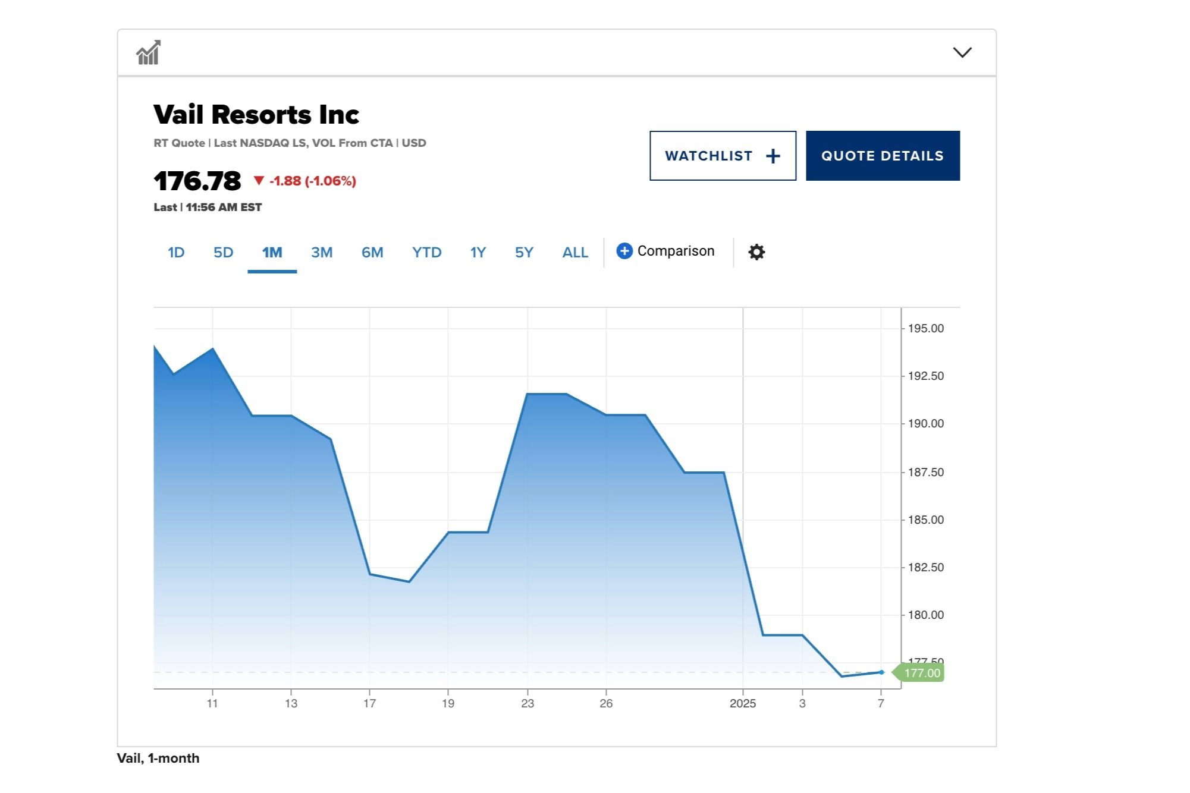
Task: Click the green 177.00 price tag
Action: [921, 673]
